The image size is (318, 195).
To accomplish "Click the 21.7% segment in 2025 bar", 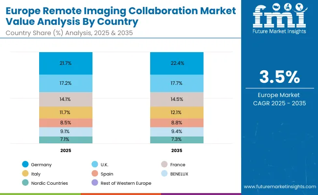I will tap(66, 63).
